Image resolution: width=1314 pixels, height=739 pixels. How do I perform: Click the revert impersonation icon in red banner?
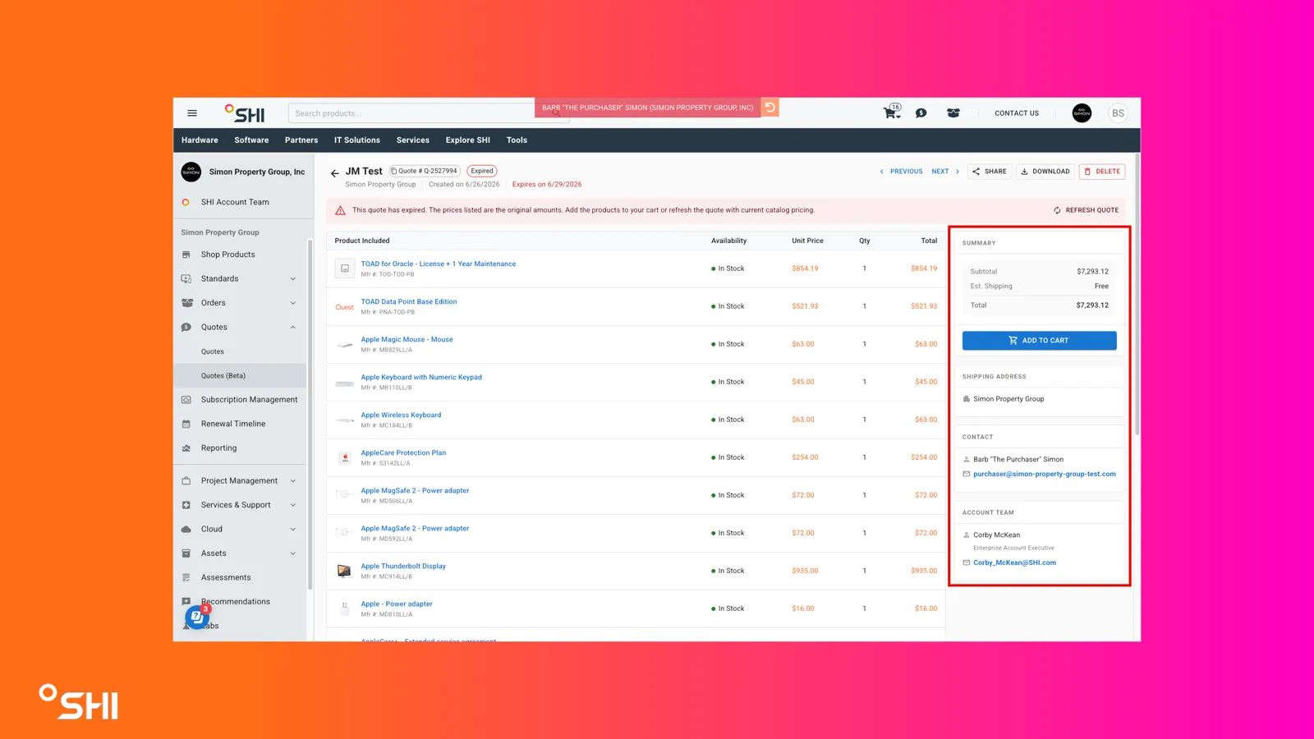click(x=770, y=108)
